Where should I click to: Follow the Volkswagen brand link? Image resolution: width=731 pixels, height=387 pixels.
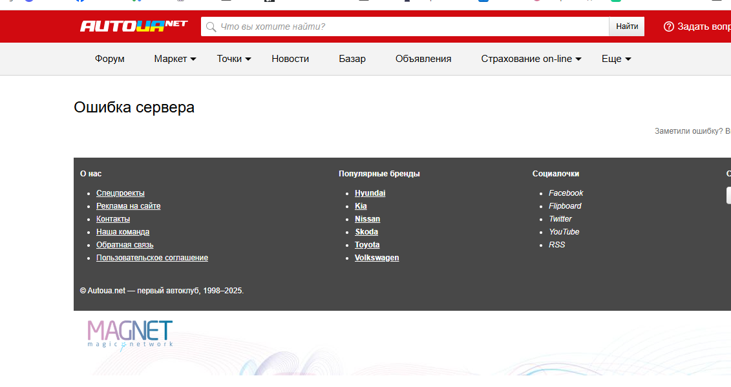[377, 258]
